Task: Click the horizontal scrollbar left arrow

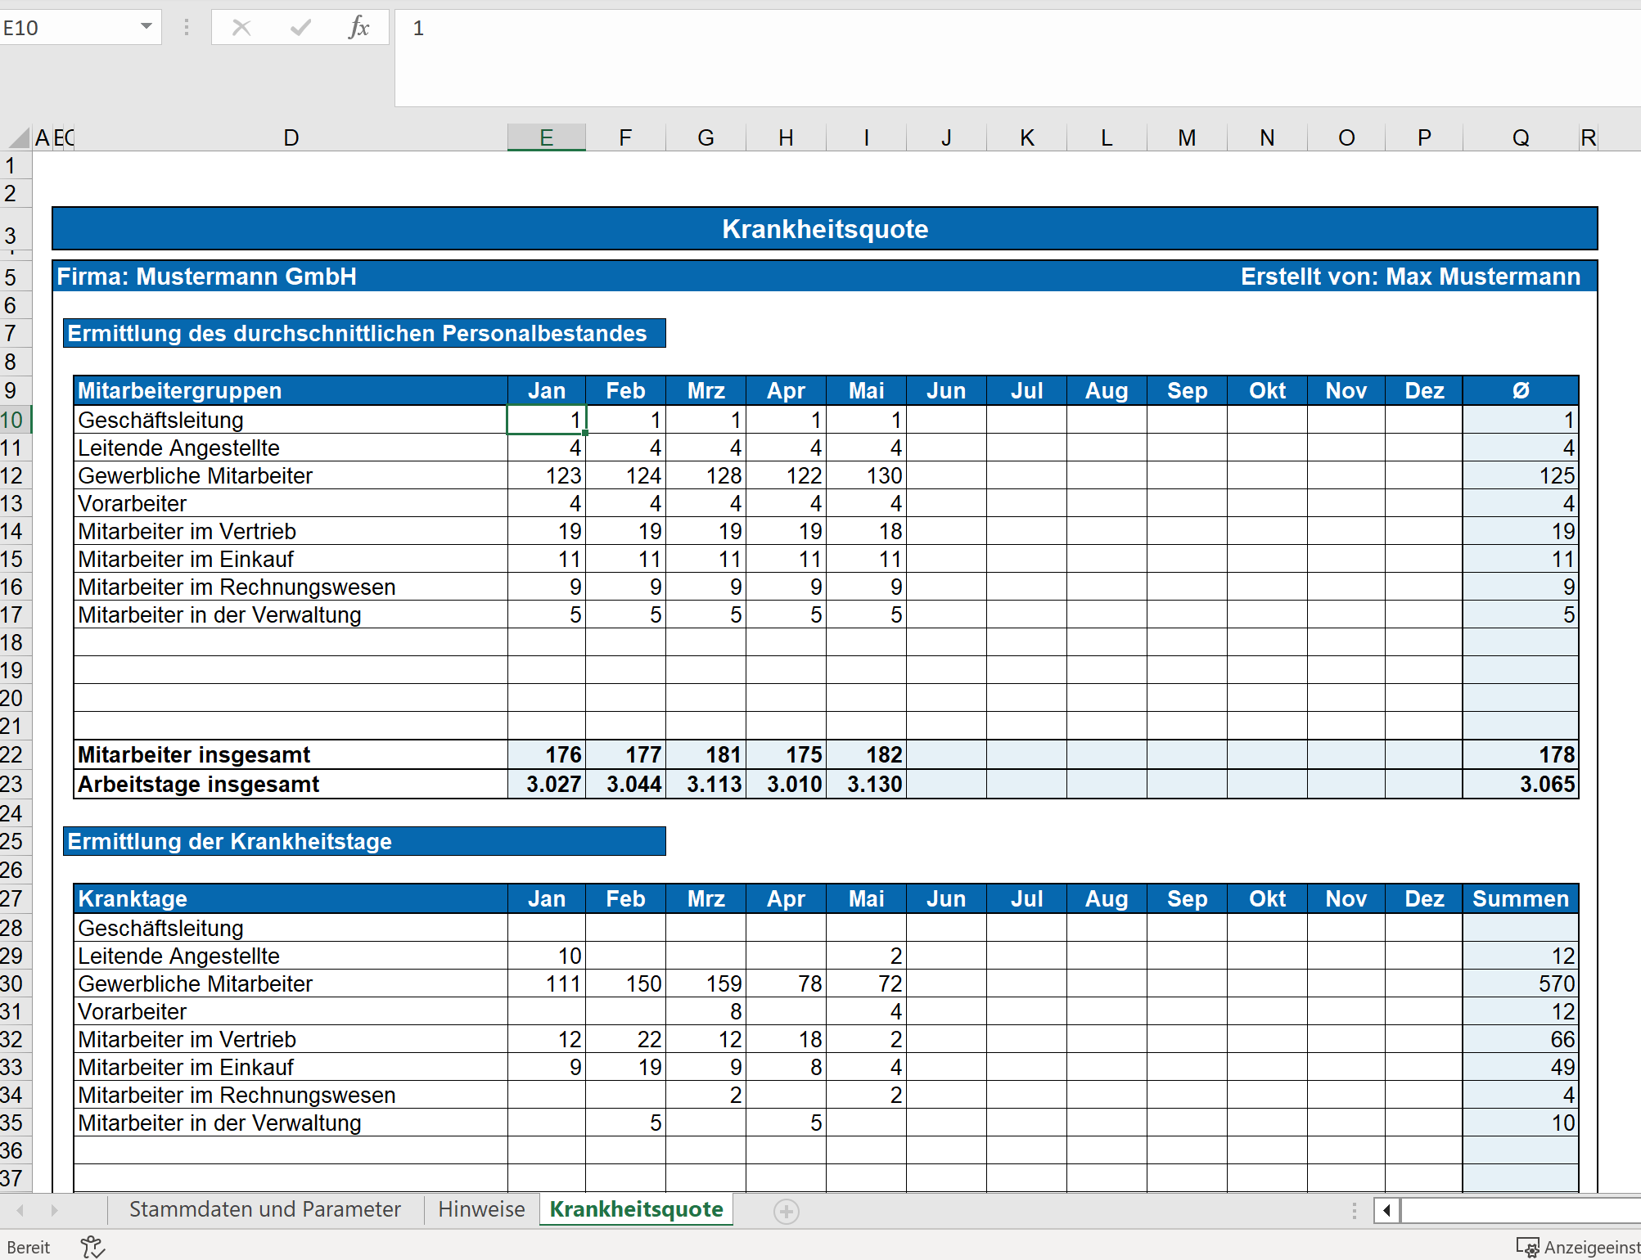Action: click(x=1386, y=1210)
